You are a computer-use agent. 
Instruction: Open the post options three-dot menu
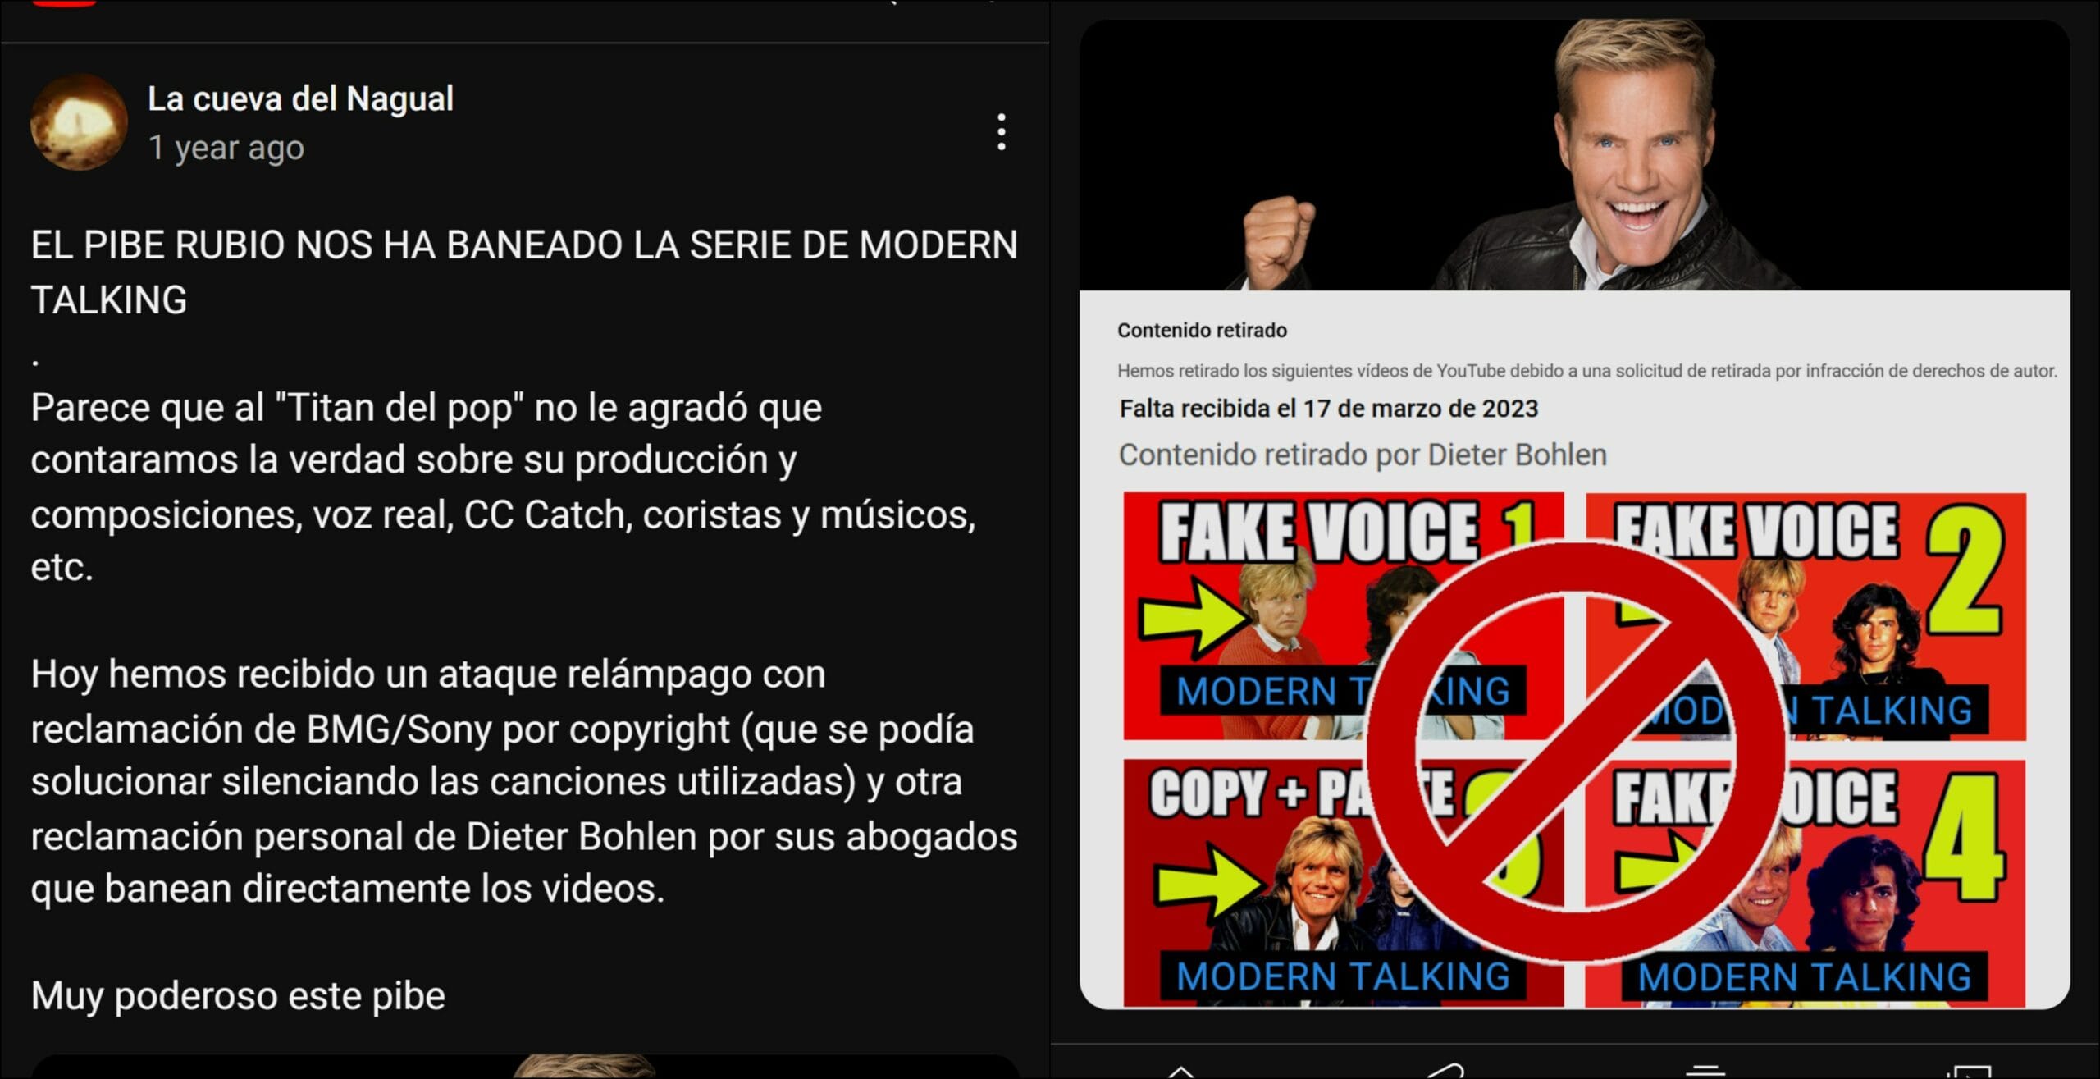1001,132
